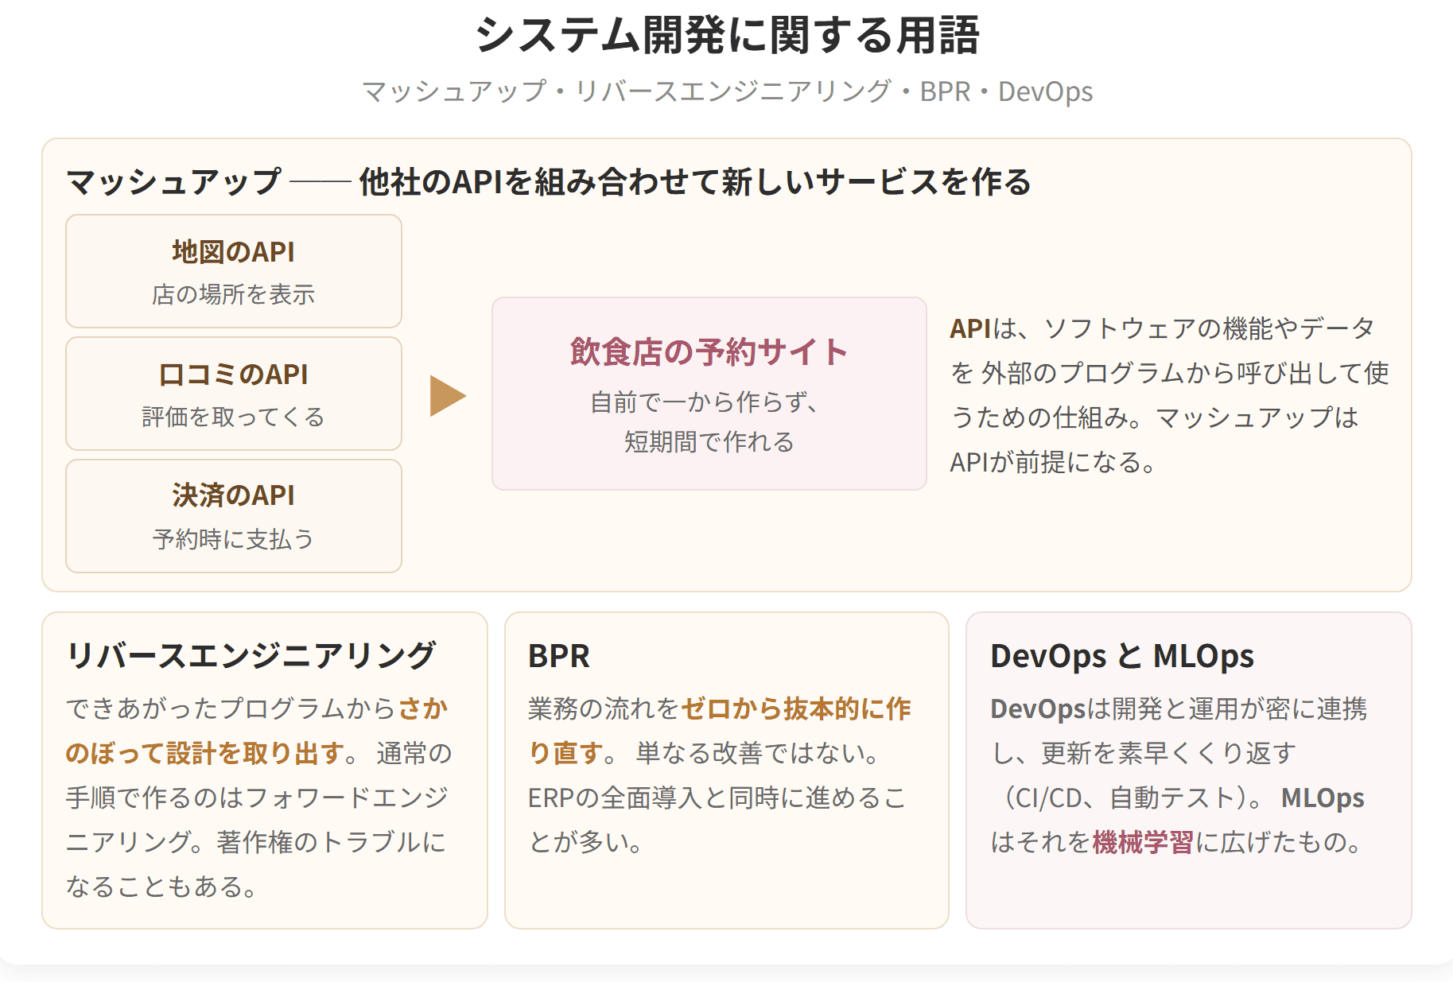The width and height of the screenshot is (1453, 982).
Task: Click the line ERPの全面導入と同時に進めるこ
Action: (x=717, y=797)
